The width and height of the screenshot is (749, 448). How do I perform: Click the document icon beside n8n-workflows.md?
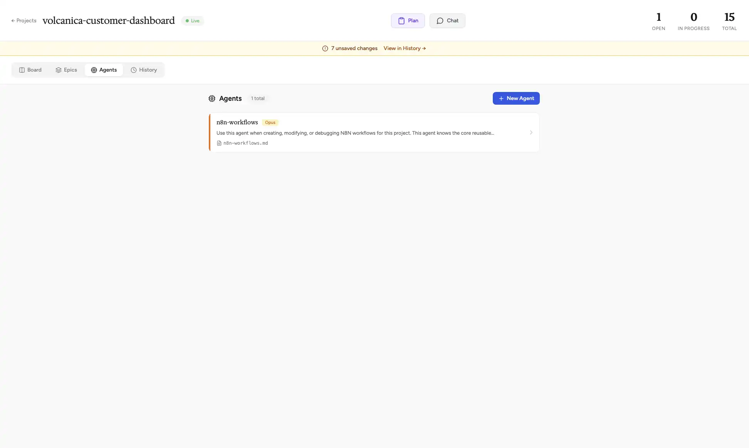click(x=219, y=143)
